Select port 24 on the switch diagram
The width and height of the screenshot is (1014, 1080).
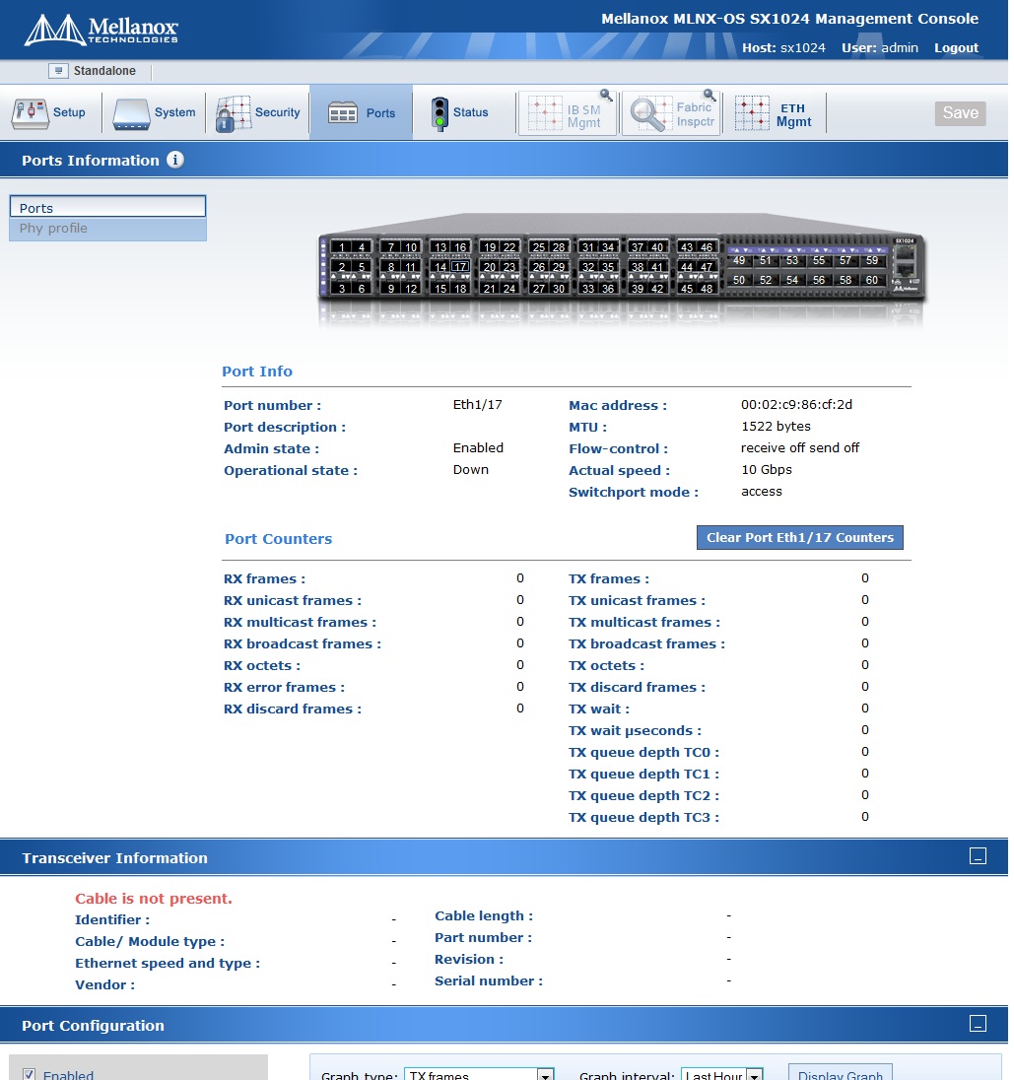point(509,288)
